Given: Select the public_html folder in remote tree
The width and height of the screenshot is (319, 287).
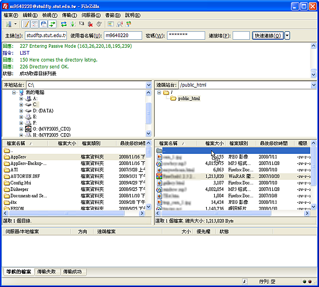Looking at the screenshot, I should tap(189, 99).
